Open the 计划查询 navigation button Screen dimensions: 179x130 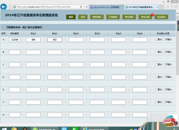pos(113,17)
